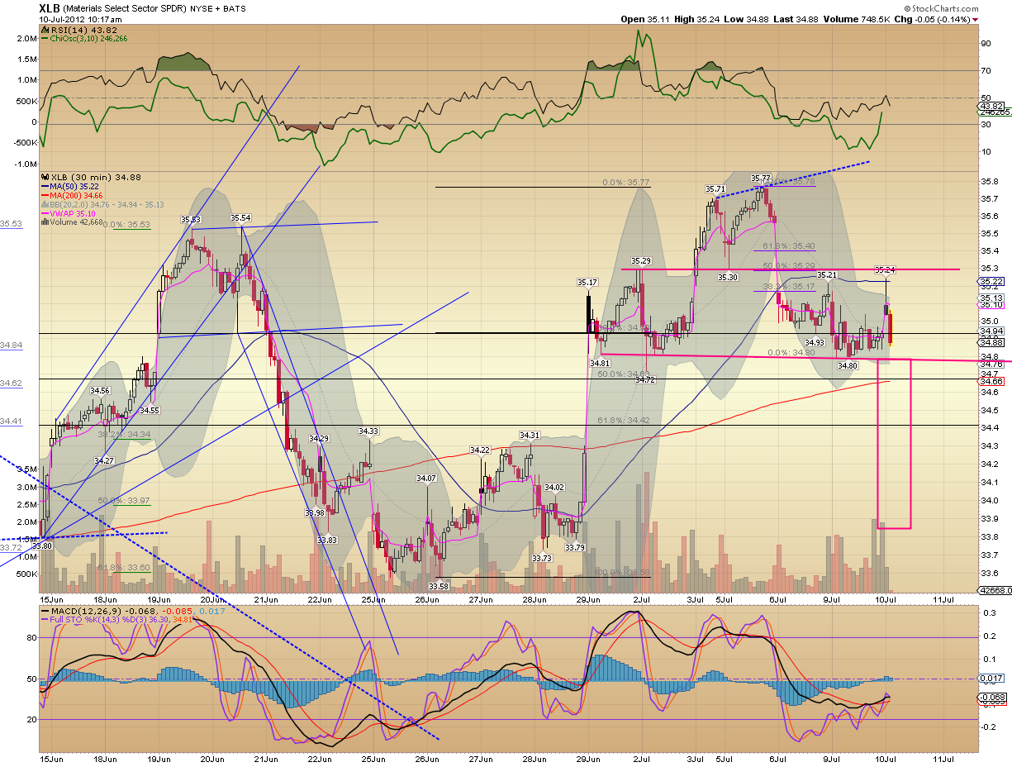Click the 34.41 label on the left margin
The image size is (1012, 767).
[x=10, y=422]
